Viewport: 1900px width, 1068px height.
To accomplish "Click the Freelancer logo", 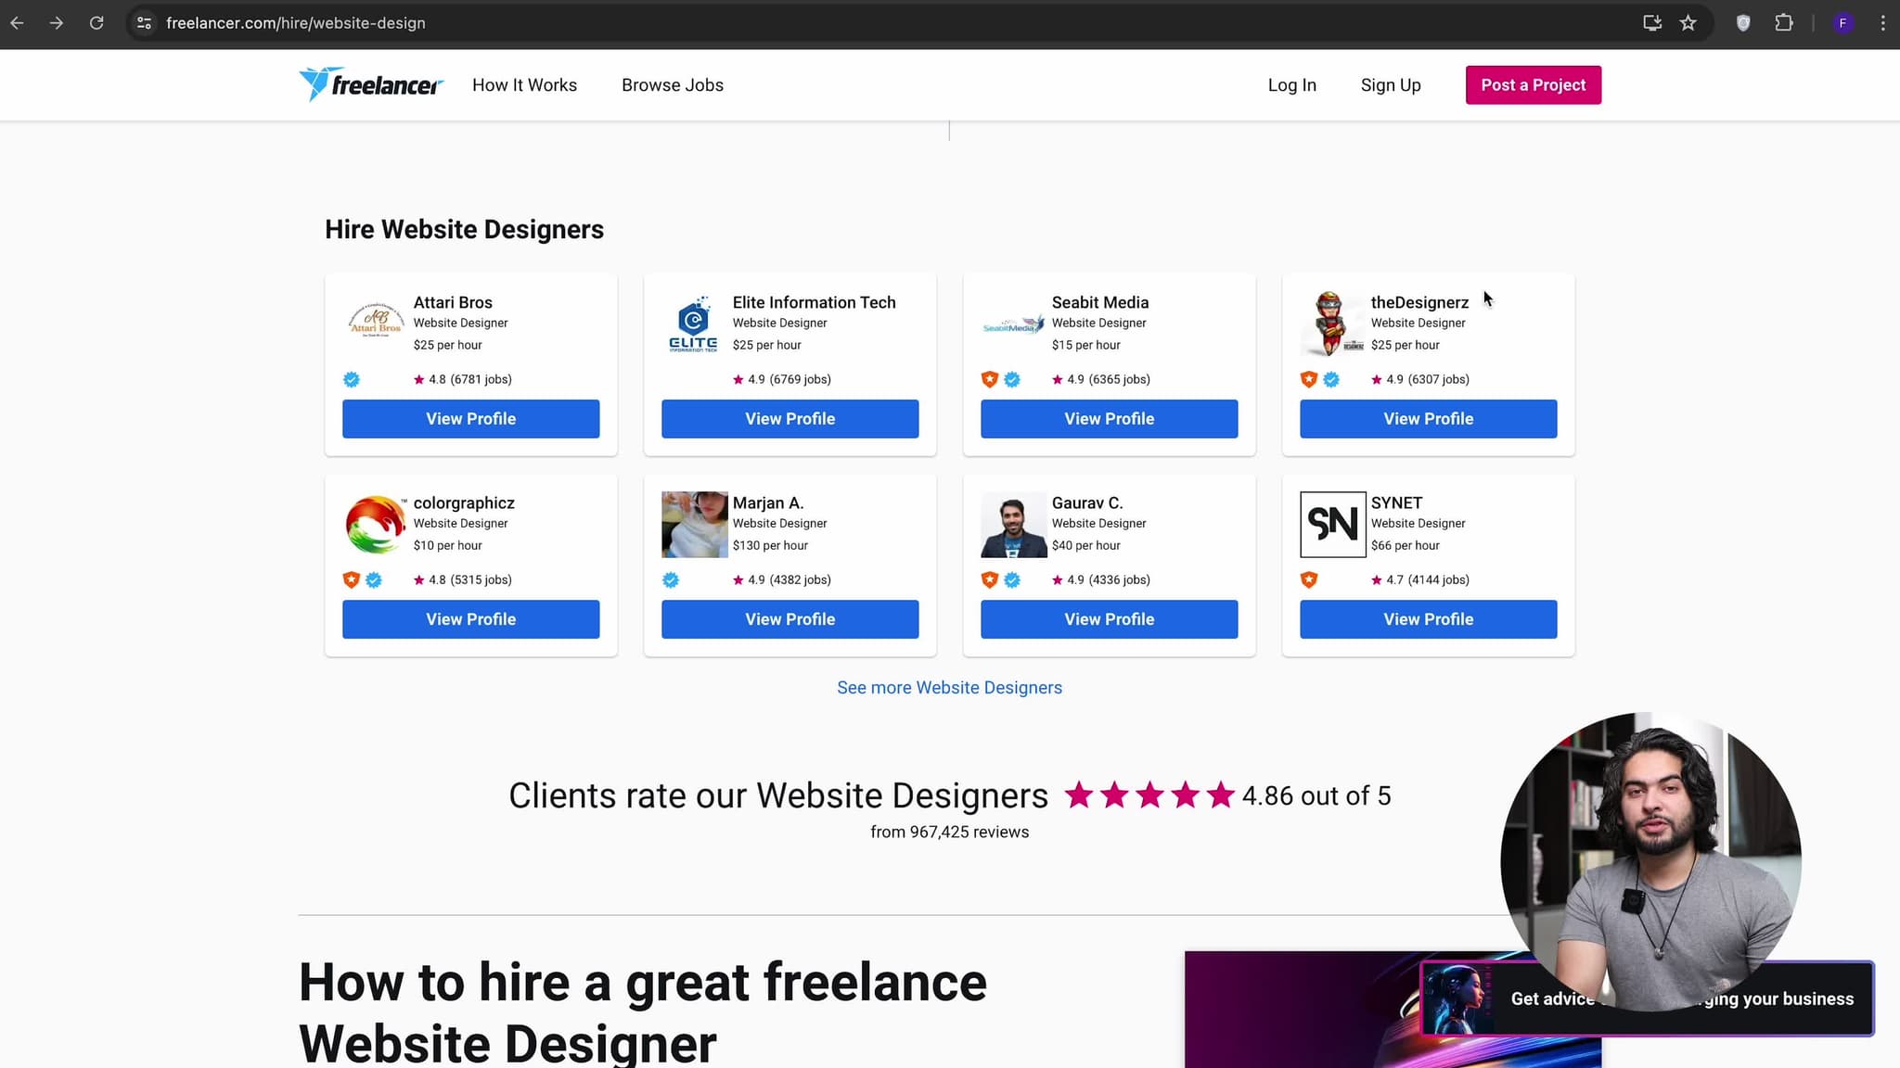I will tap(371, 84).
